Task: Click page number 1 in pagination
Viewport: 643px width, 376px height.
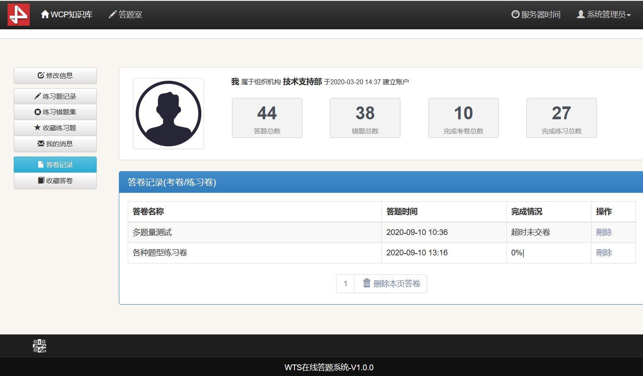Action: [x=345, y=284]
